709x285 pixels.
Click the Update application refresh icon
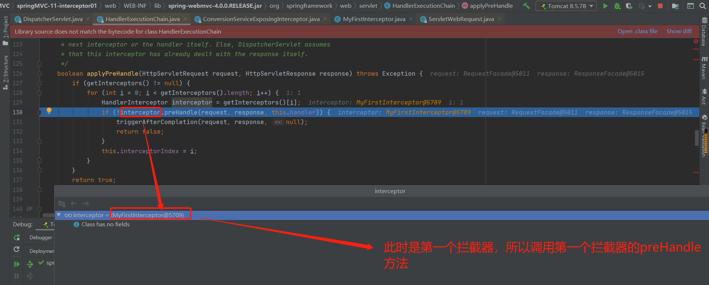[17, 249]
